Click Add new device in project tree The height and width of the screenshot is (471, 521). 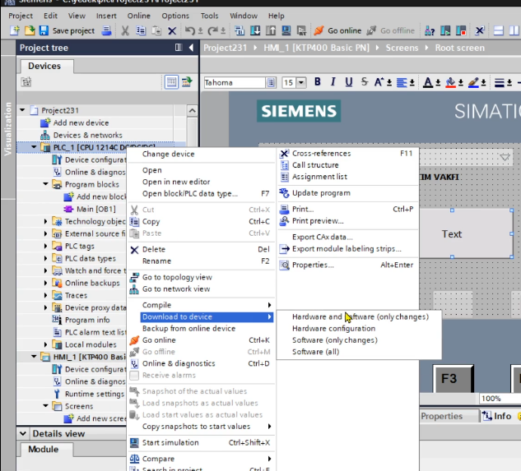tap(81, 122)
